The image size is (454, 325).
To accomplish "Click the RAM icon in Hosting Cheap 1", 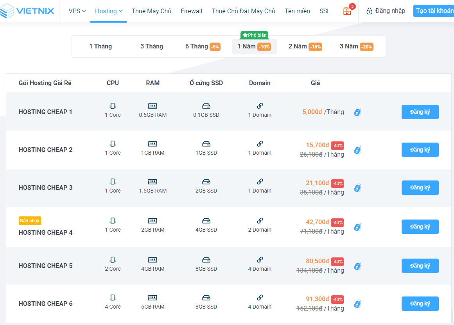I will 153,106.
